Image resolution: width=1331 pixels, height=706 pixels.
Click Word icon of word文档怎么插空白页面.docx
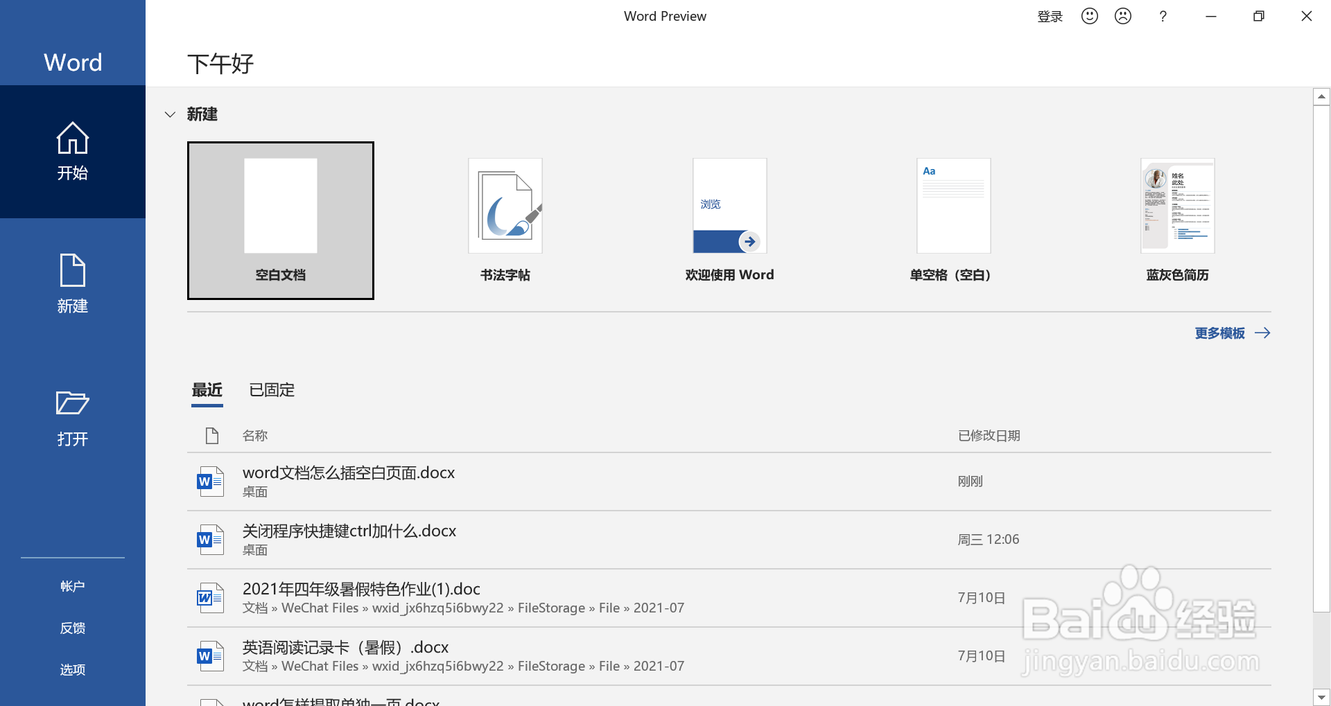[210, 482]
